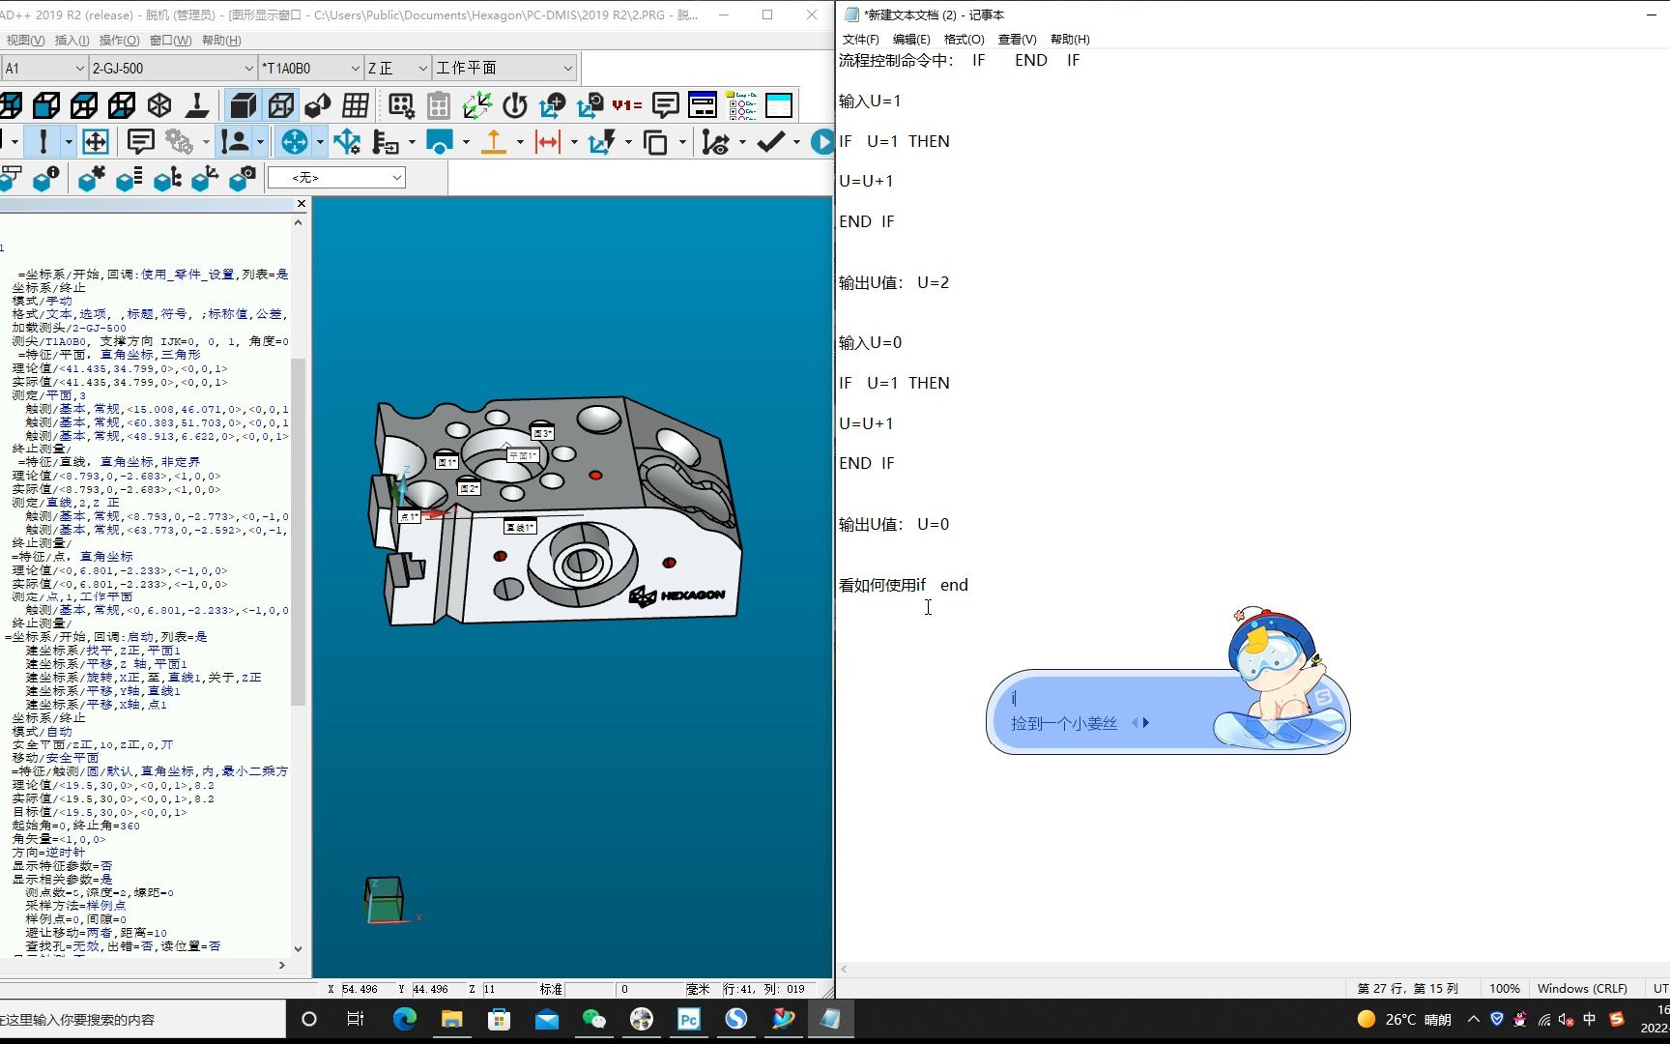
Task: Select the solid shaded view cube icon
Action: (244, 104)
